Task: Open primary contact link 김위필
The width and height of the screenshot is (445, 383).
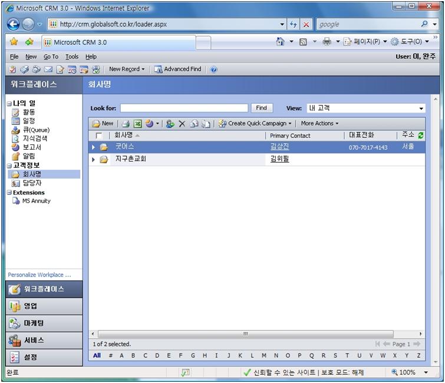Action: click(x=279, y=159)
